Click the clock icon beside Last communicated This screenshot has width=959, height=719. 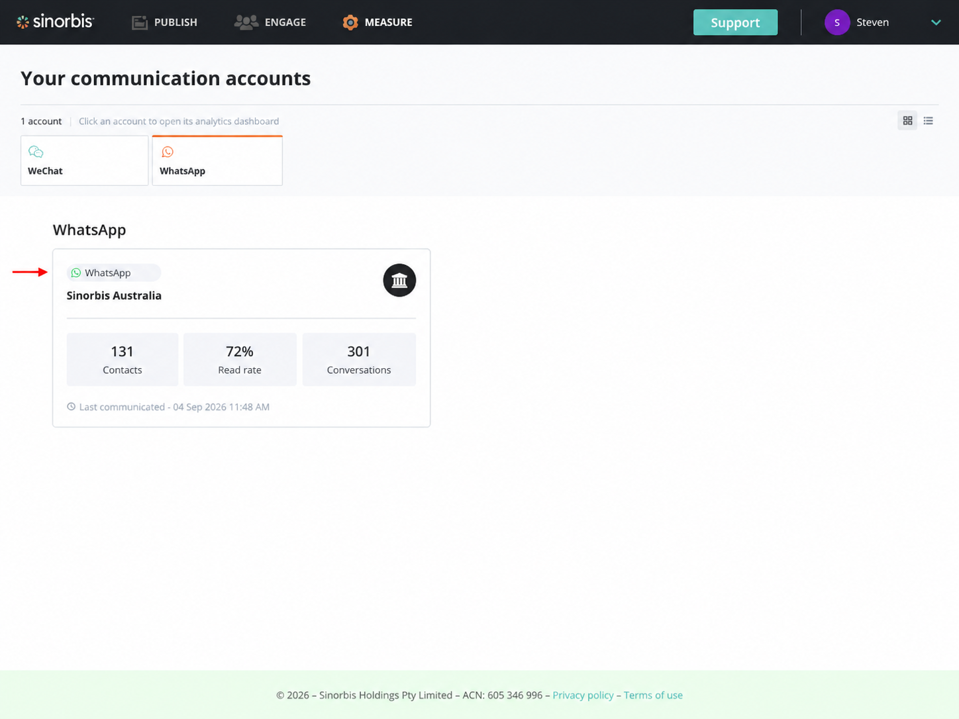(x=72, y=407)
